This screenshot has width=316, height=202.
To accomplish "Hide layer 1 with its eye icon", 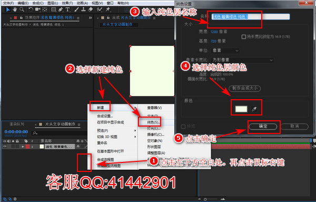I will [x=5, y=147].
